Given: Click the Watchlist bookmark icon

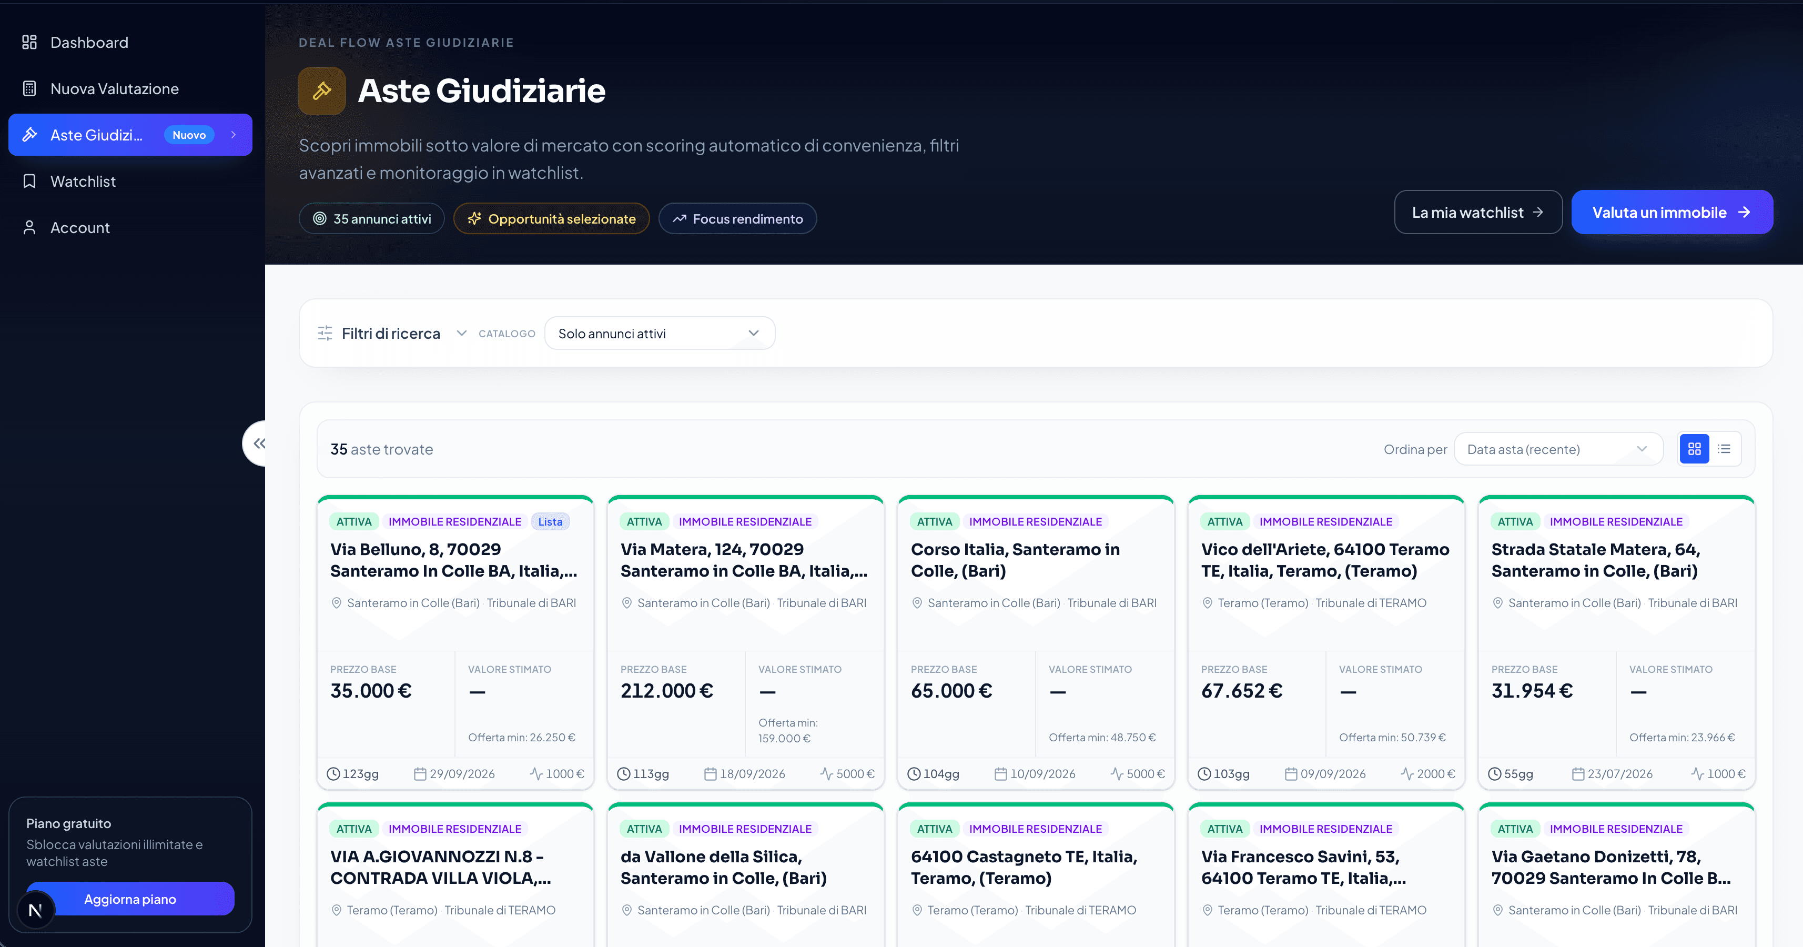Looking at the screenshot, I should (x=29, y=182).
